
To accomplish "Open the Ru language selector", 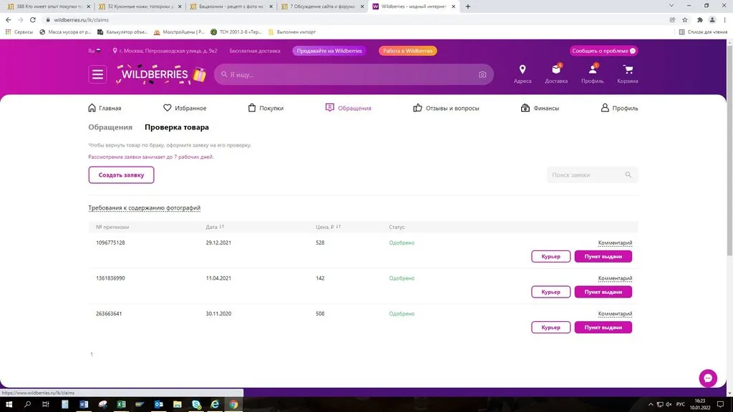I will pyautogui.click(x=94, y=51).
